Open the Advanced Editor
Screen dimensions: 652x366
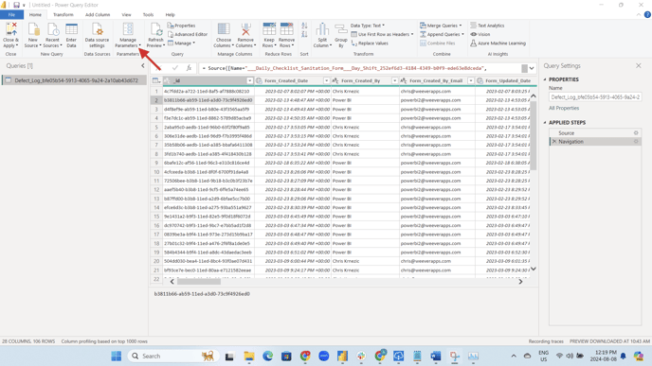[187, 34]
